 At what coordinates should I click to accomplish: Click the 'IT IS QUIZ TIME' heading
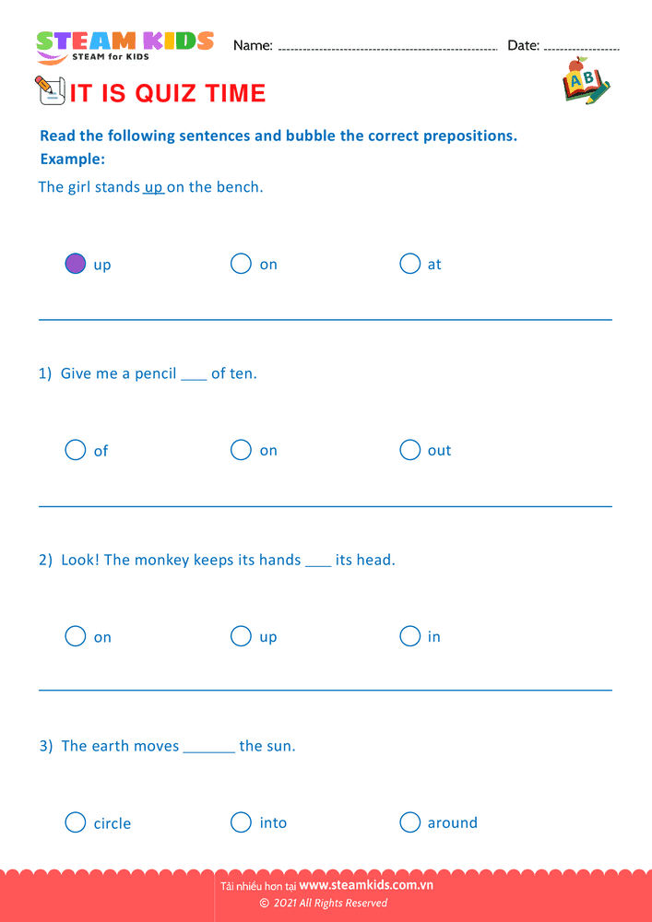[168, 93]
